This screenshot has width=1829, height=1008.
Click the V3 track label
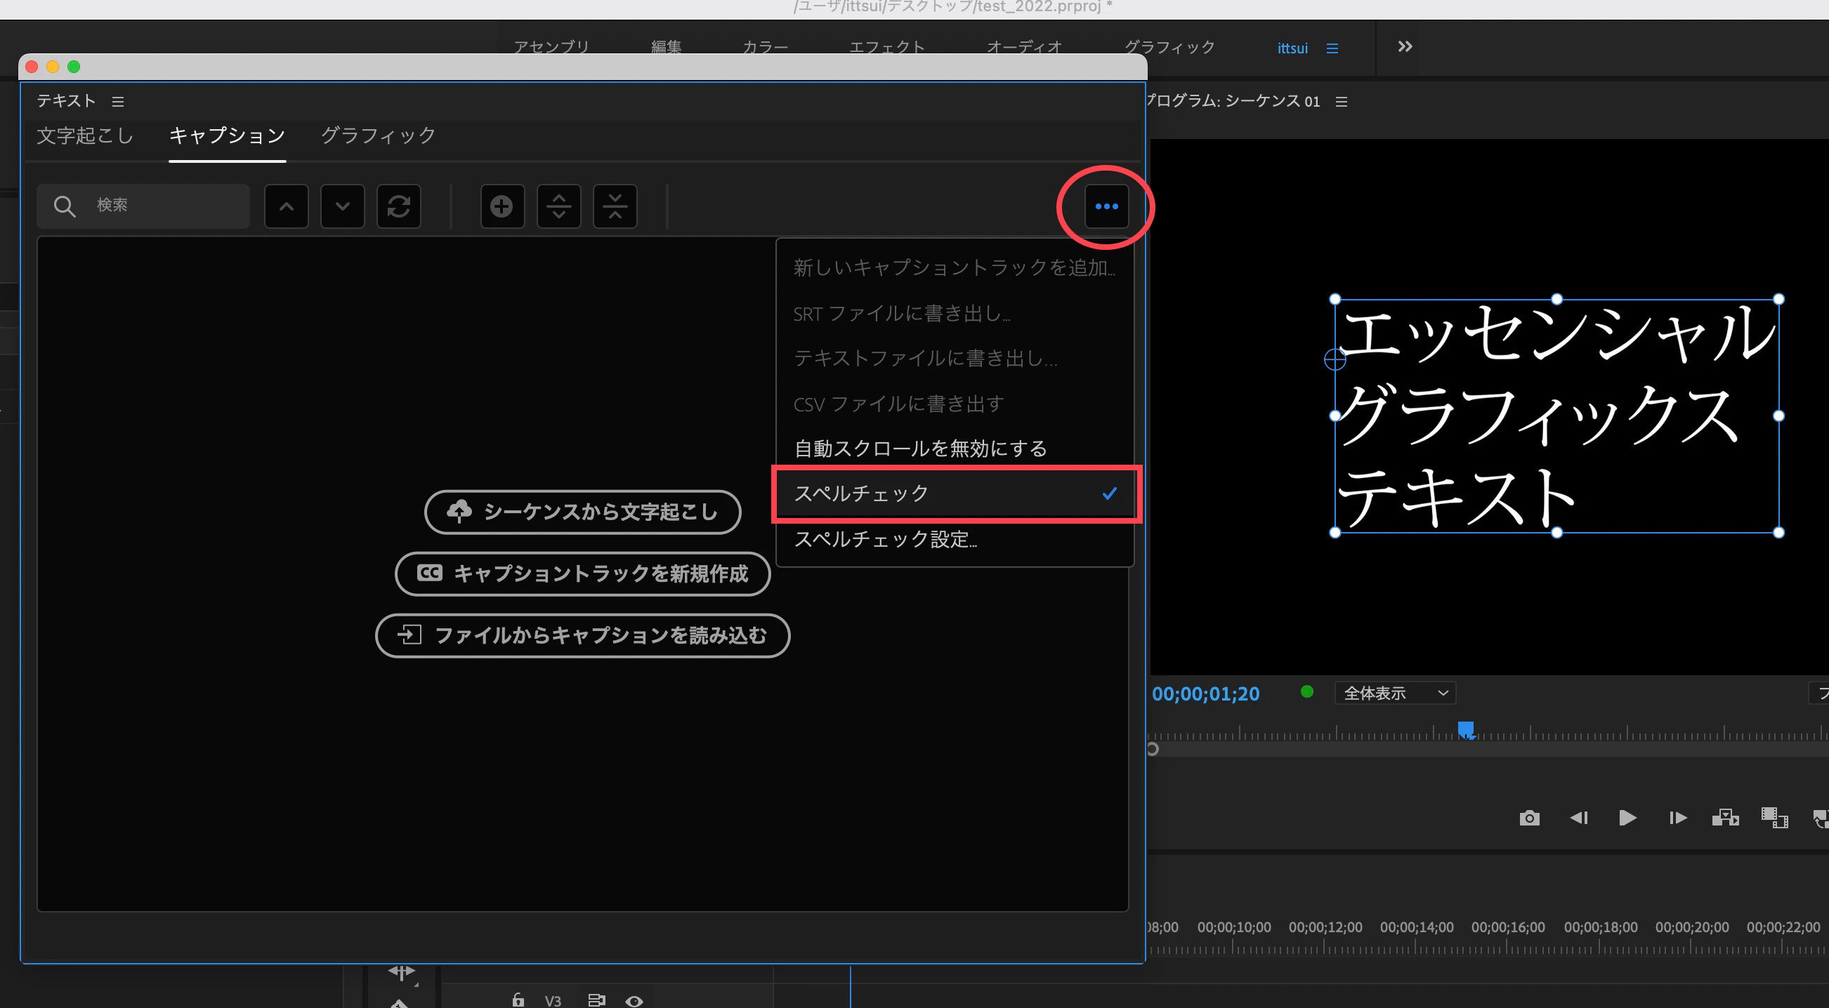pyautogui.click(x=553, y=1001)
